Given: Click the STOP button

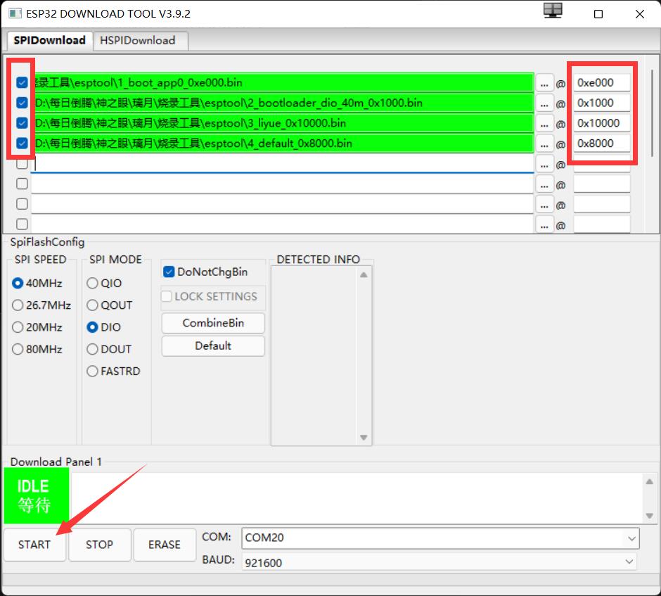Looking at the screenshot, I should (x=99, y=545).
